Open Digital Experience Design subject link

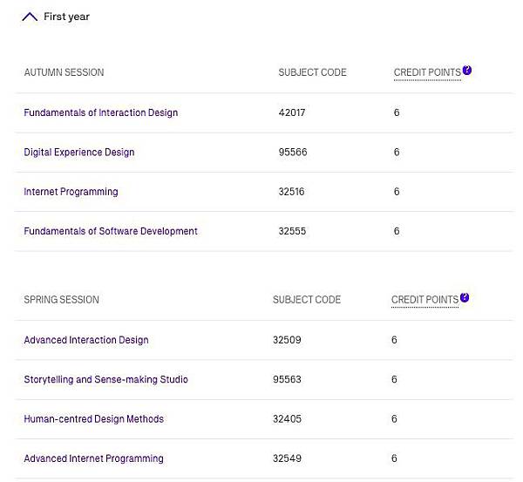coord(78,153)
